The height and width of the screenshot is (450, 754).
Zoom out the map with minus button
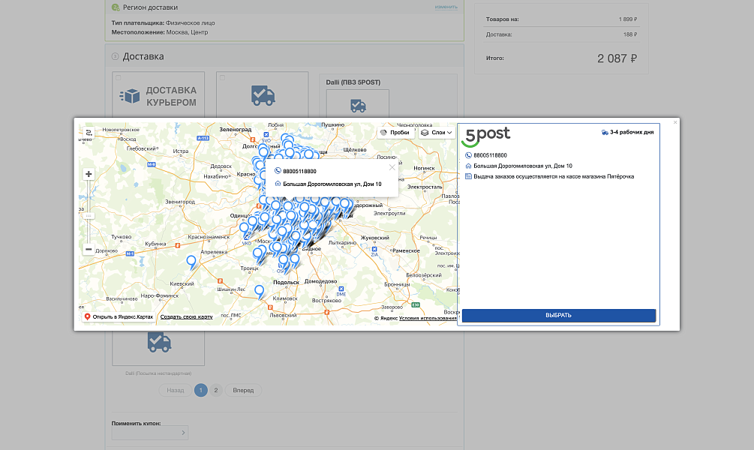tap(89, 249)
